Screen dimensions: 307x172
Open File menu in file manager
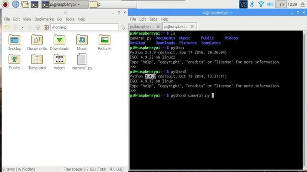7,19
